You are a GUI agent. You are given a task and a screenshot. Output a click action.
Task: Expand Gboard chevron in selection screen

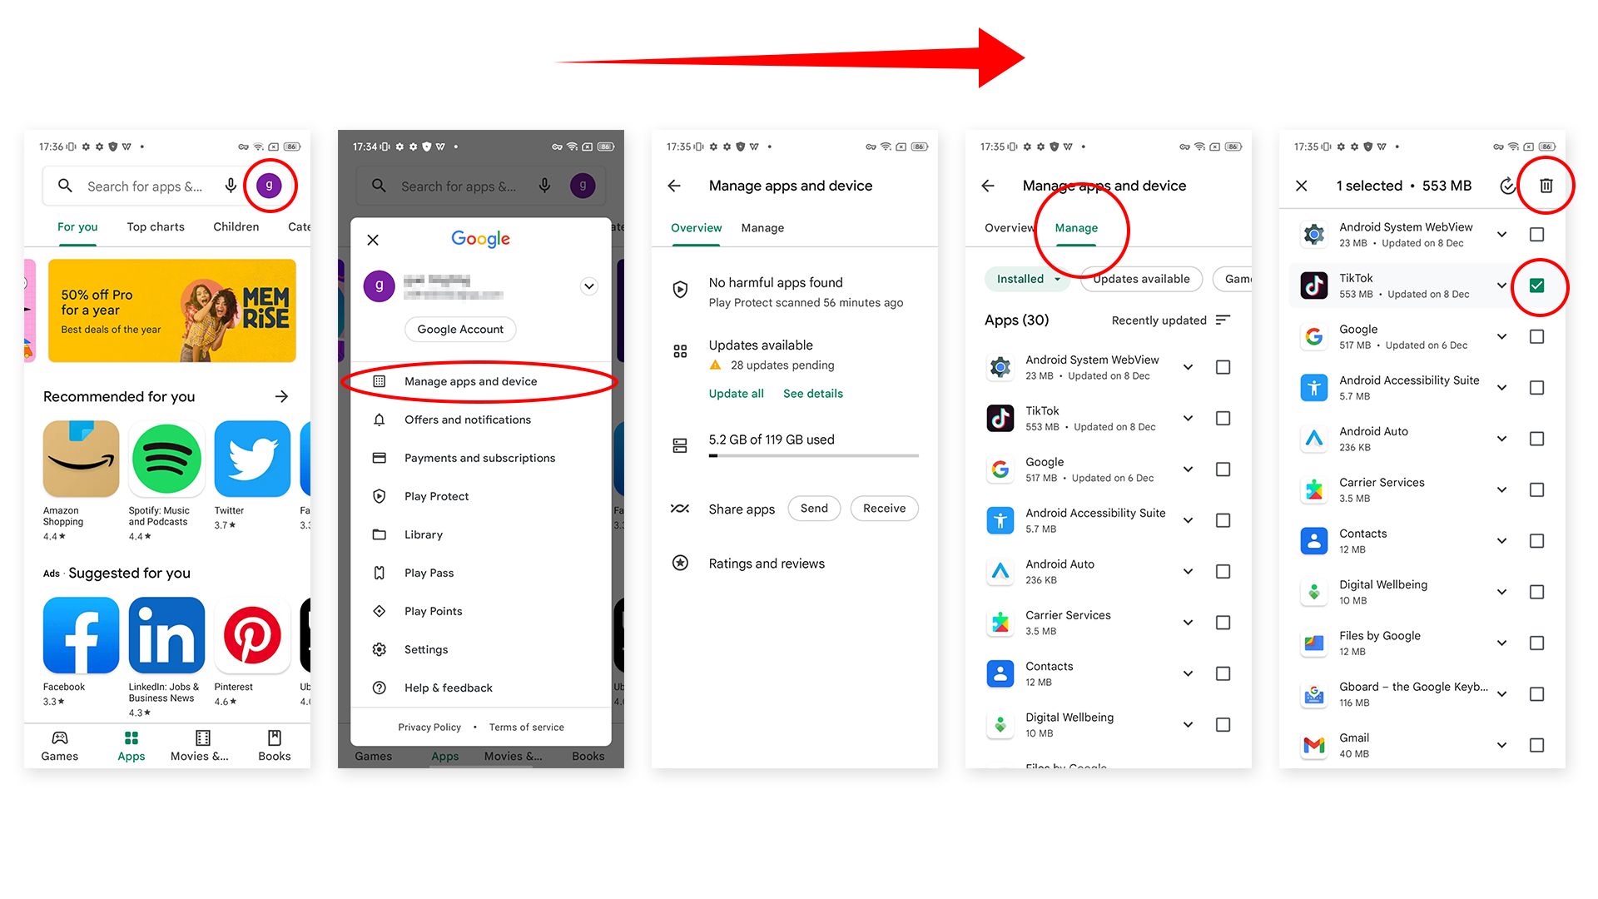click(1501, 693)
